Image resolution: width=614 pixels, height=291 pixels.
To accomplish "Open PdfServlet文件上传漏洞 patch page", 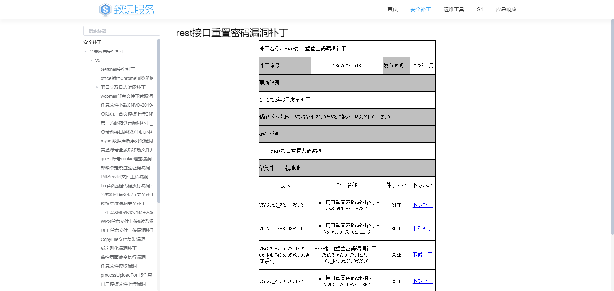I will [x=124, y=177].
